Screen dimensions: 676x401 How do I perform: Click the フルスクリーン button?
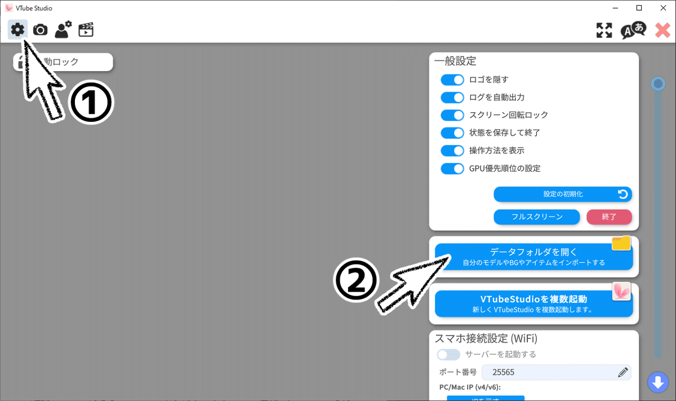point(537,217)
